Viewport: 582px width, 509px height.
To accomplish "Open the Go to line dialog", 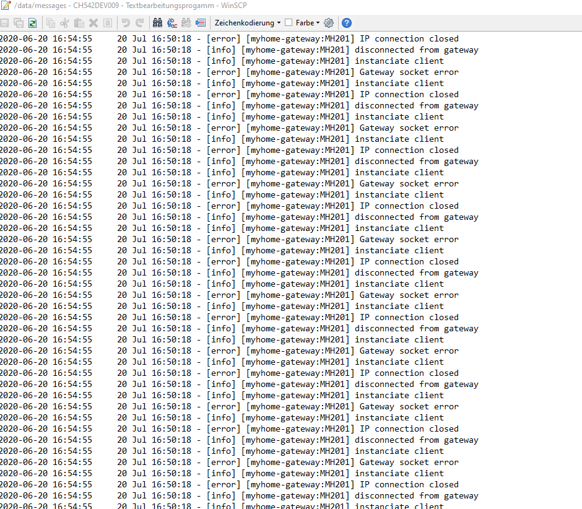I will point(199,22).
